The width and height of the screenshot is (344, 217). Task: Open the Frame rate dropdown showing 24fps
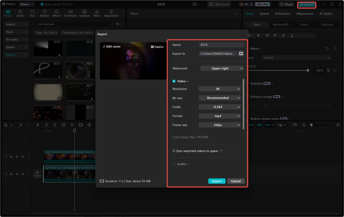(x=220, y=125)
